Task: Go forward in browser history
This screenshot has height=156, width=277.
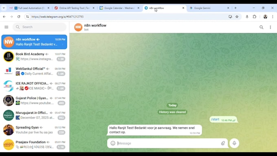Action: [11, 17]
